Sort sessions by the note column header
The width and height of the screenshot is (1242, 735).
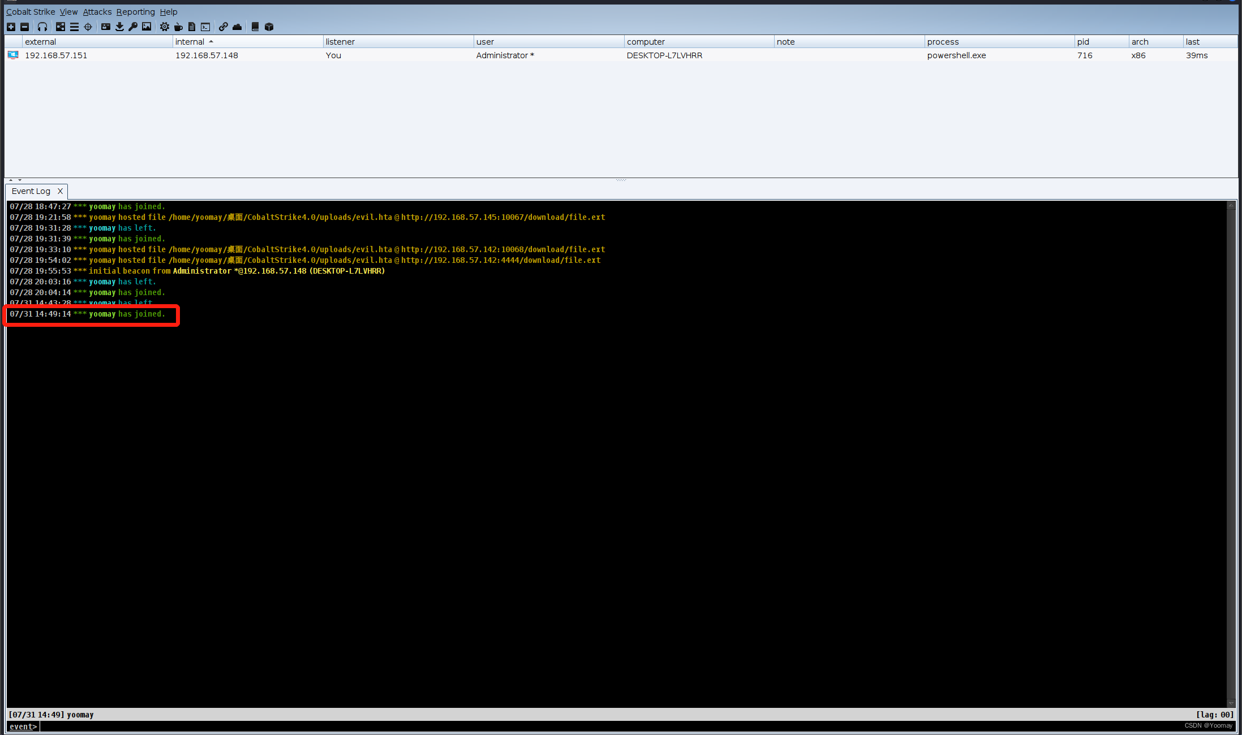(x=849, y=42)
